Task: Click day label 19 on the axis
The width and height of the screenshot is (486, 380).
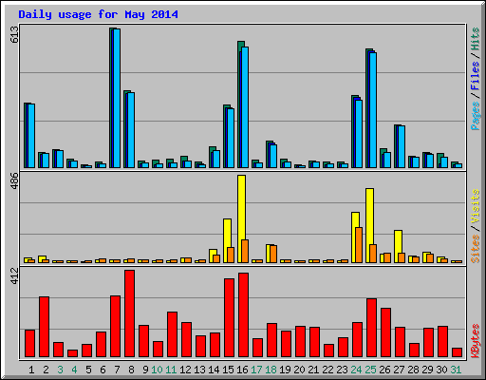Action: coord(285,370)
